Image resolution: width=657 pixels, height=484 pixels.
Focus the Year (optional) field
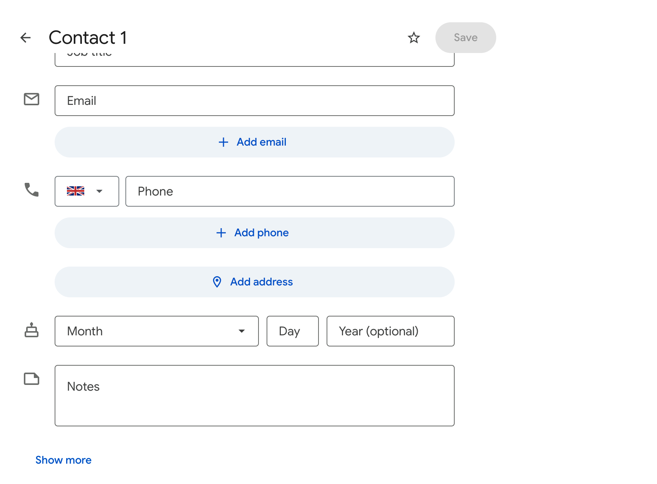click(390, 331)
